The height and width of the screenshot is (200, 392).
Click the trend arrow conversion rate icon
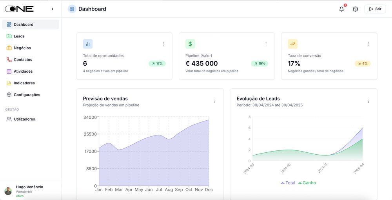(292, 44)
